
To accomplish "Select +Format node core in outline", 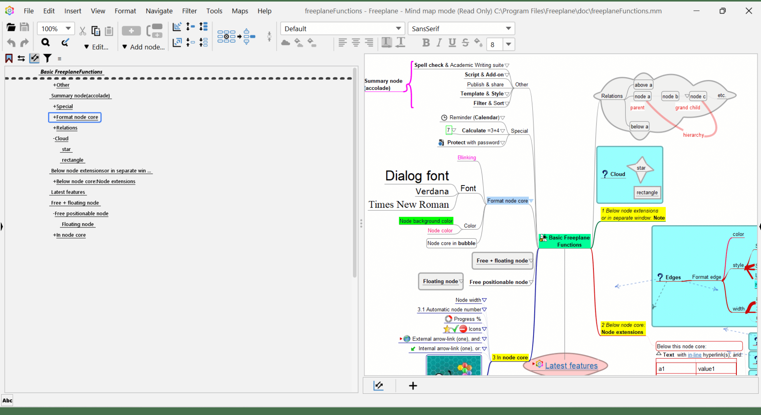I will pos(75,117).
